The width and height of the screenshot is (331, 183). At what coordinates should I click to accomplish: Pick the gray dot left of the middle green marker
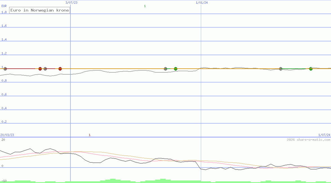point(165,69)
